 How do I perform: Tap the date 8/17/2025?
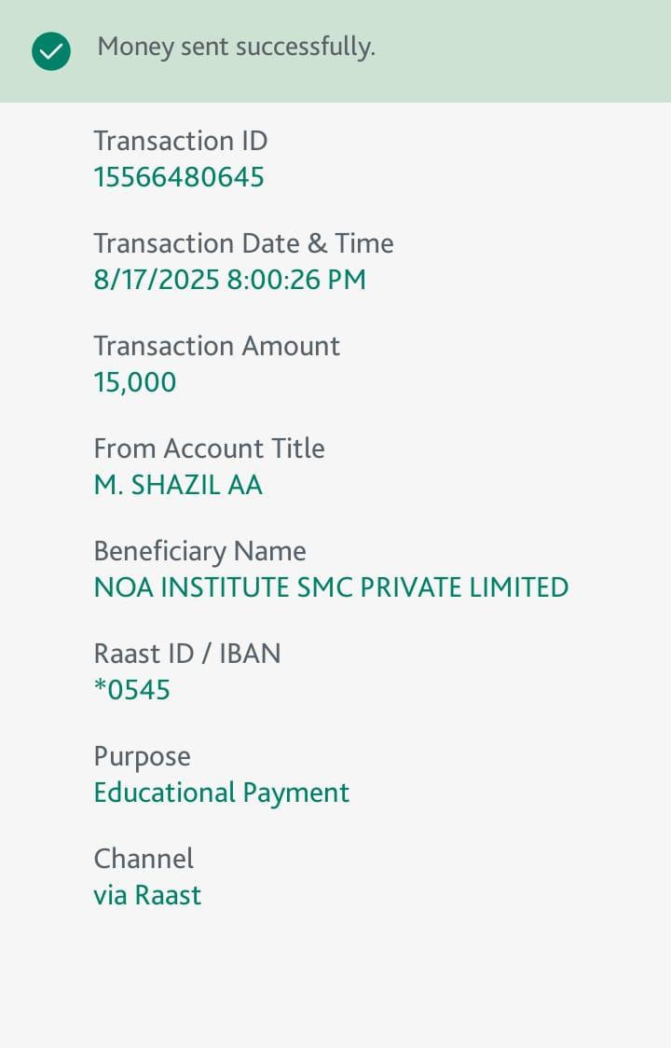tap(157, 280)
